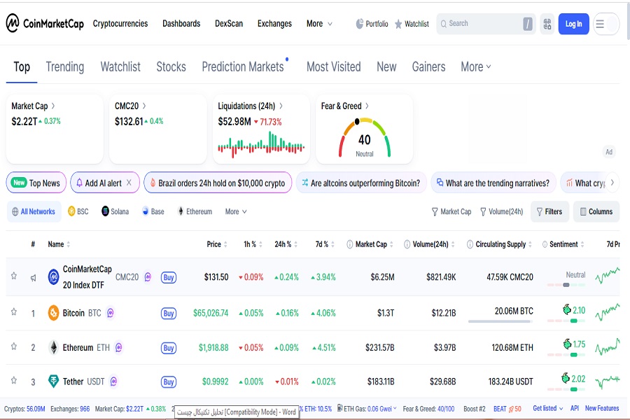Click AI insight icon next to USDT

[x=113, y=381]
